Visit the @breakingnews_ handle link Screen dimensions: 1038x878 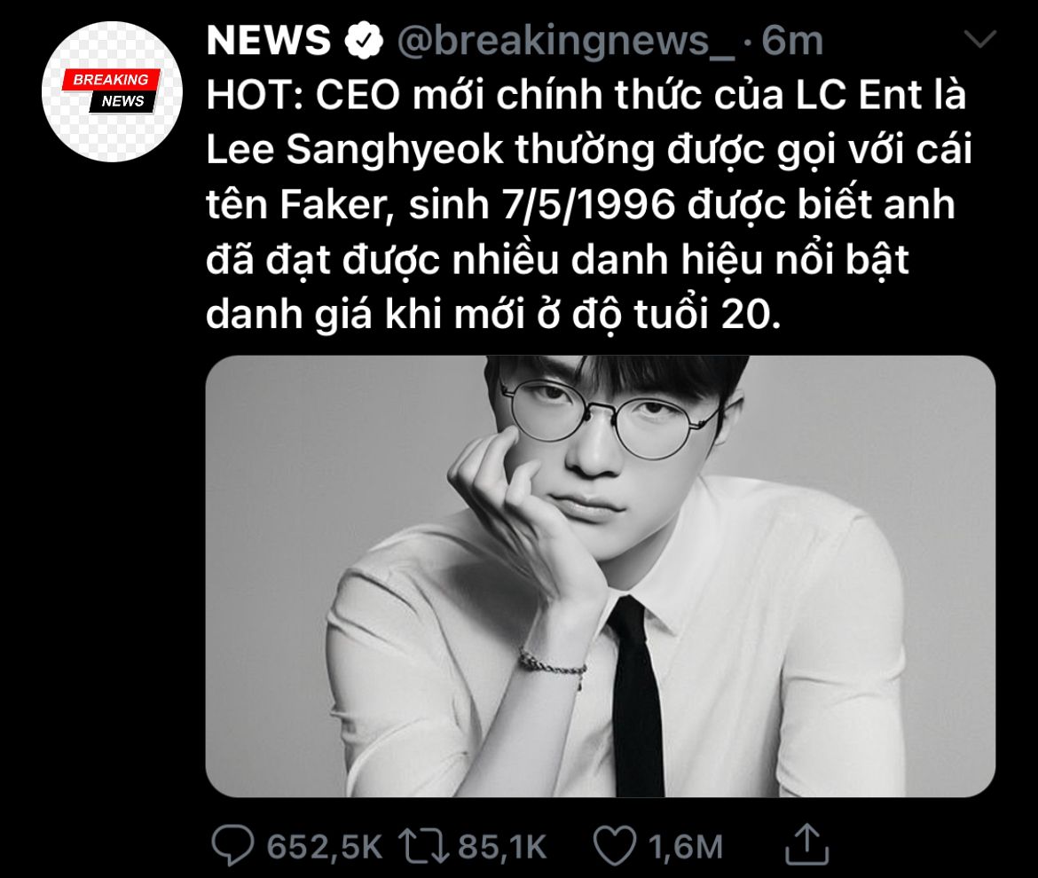tap(566, 41)
